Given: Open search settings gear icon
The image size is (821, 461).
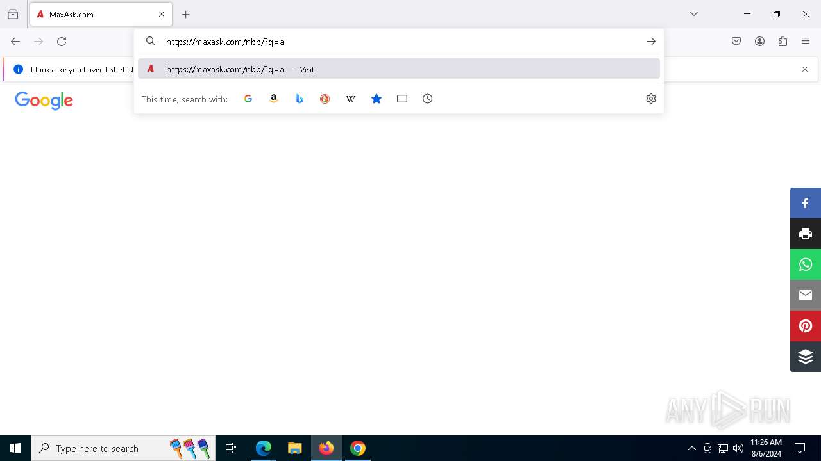Looking at the screenshot, I should 651,99.
